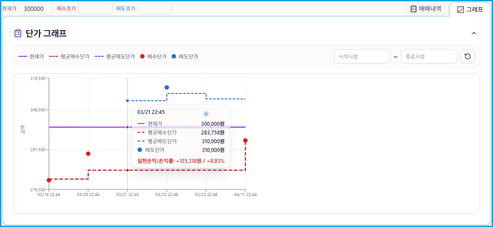The image size is (493, 227).
Task: Click the purple 현재가 marker at 03/21
Action: tap(128, 127)
